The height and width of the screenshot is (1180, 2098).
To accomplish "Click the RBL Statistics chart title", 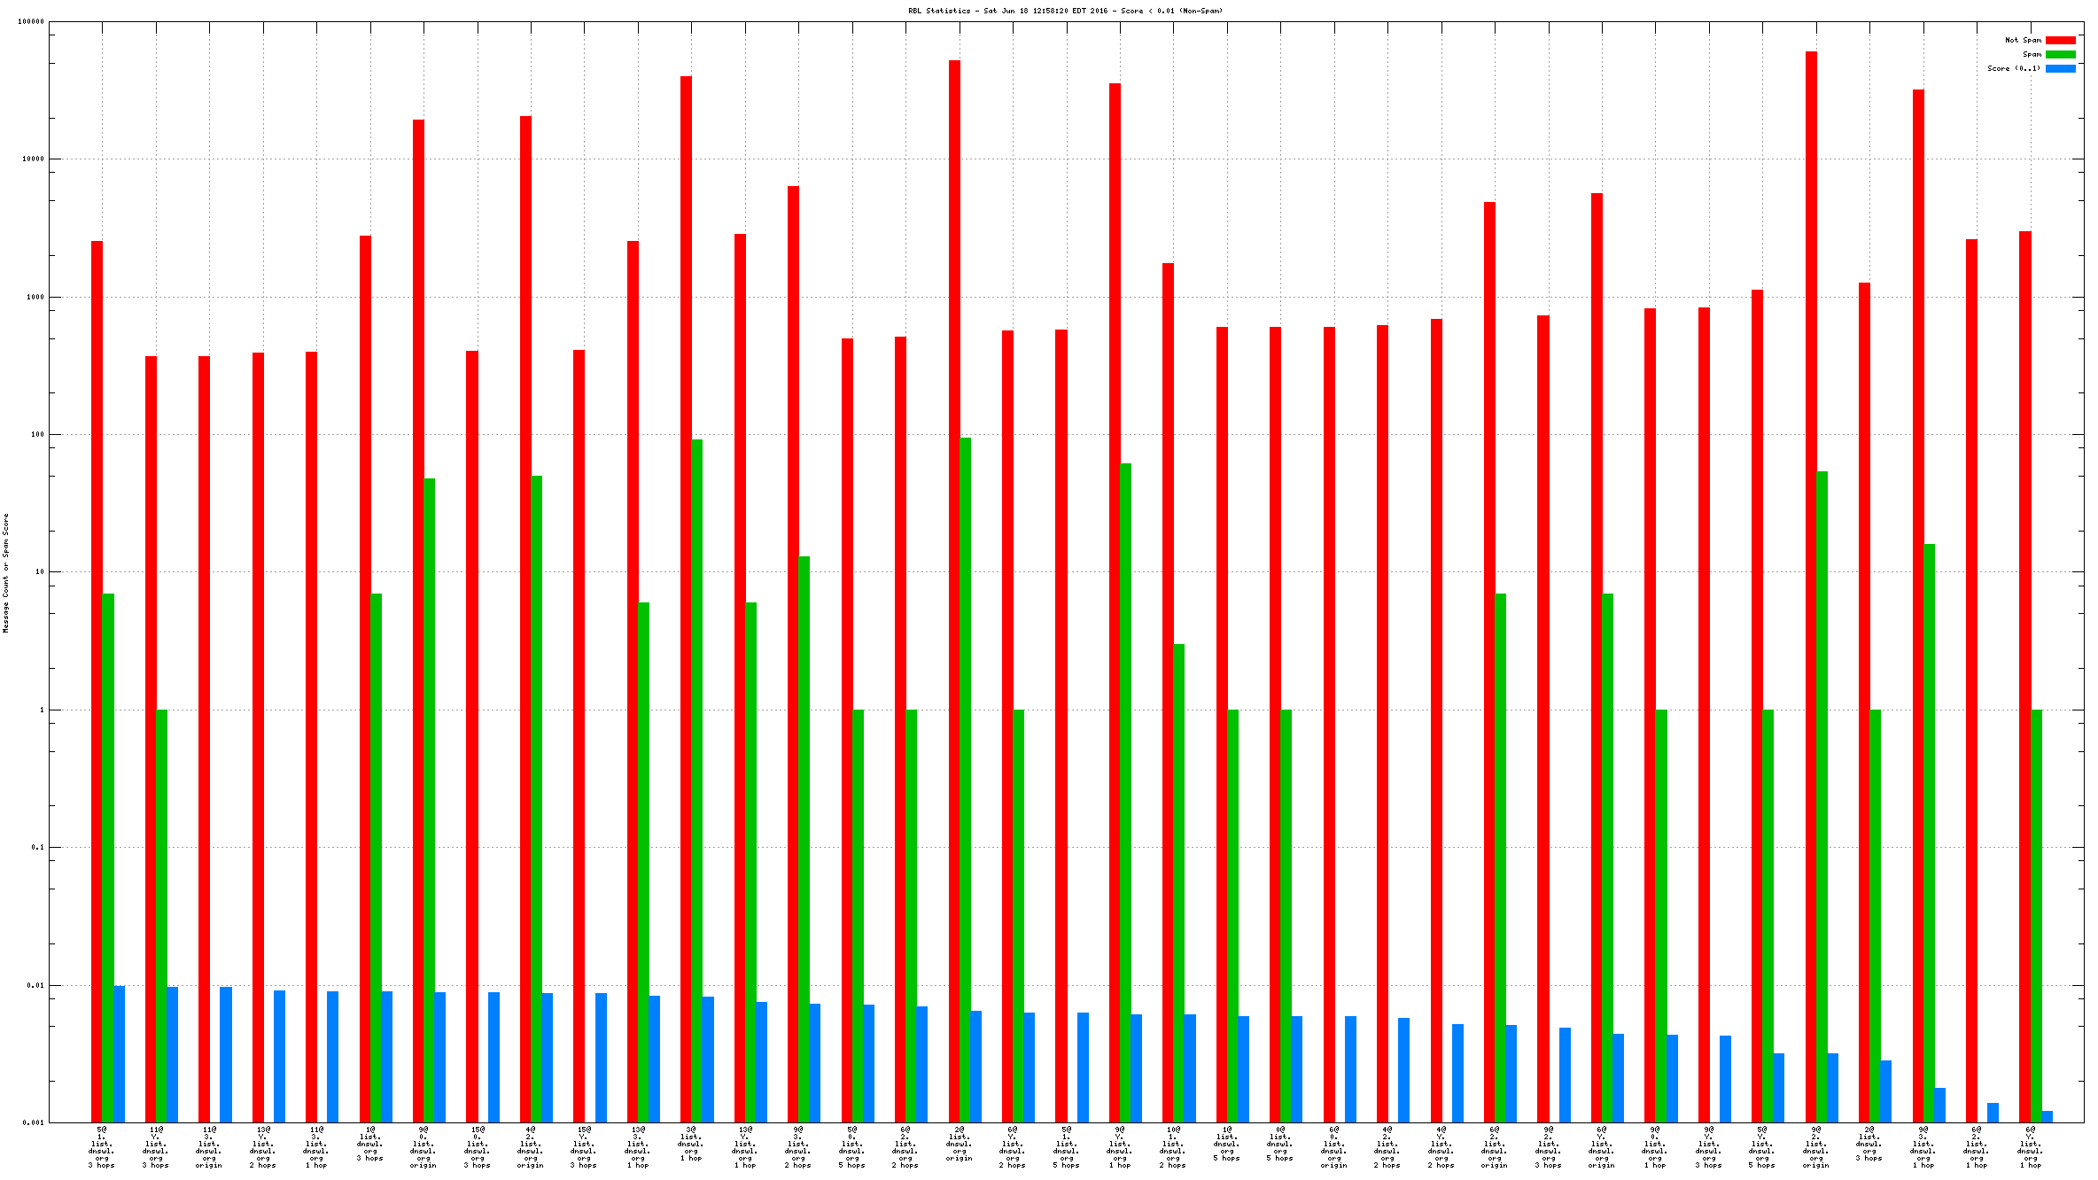I will point(1065,11).
